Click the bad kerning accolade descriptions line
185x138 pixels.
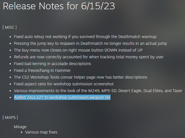52,64
